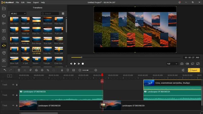Click the timeline zoom slider
Viewport: 203px width, 114px height.
pos(88,70)
